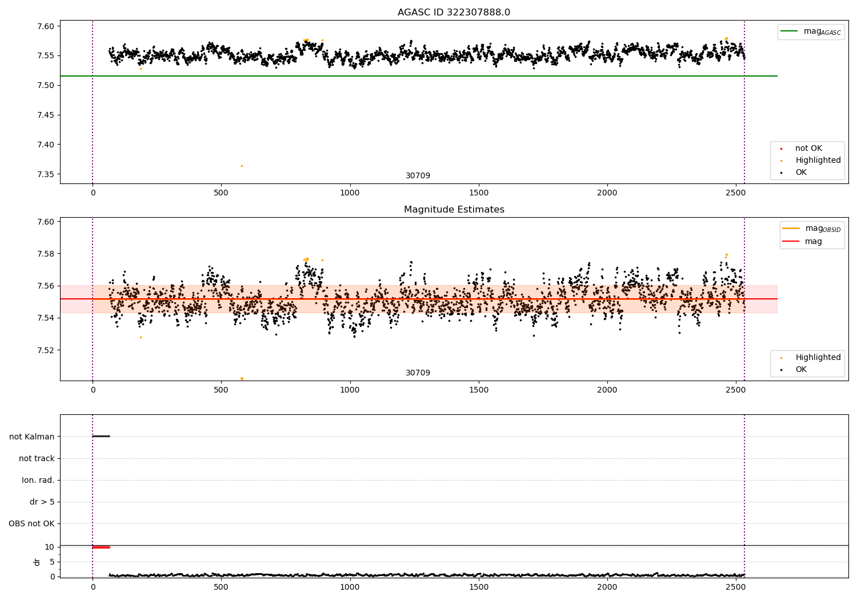Click the mag OBSID legend entry in the middle plot
The width and height of the screenshot is (857, 600).
click(812, 229)
